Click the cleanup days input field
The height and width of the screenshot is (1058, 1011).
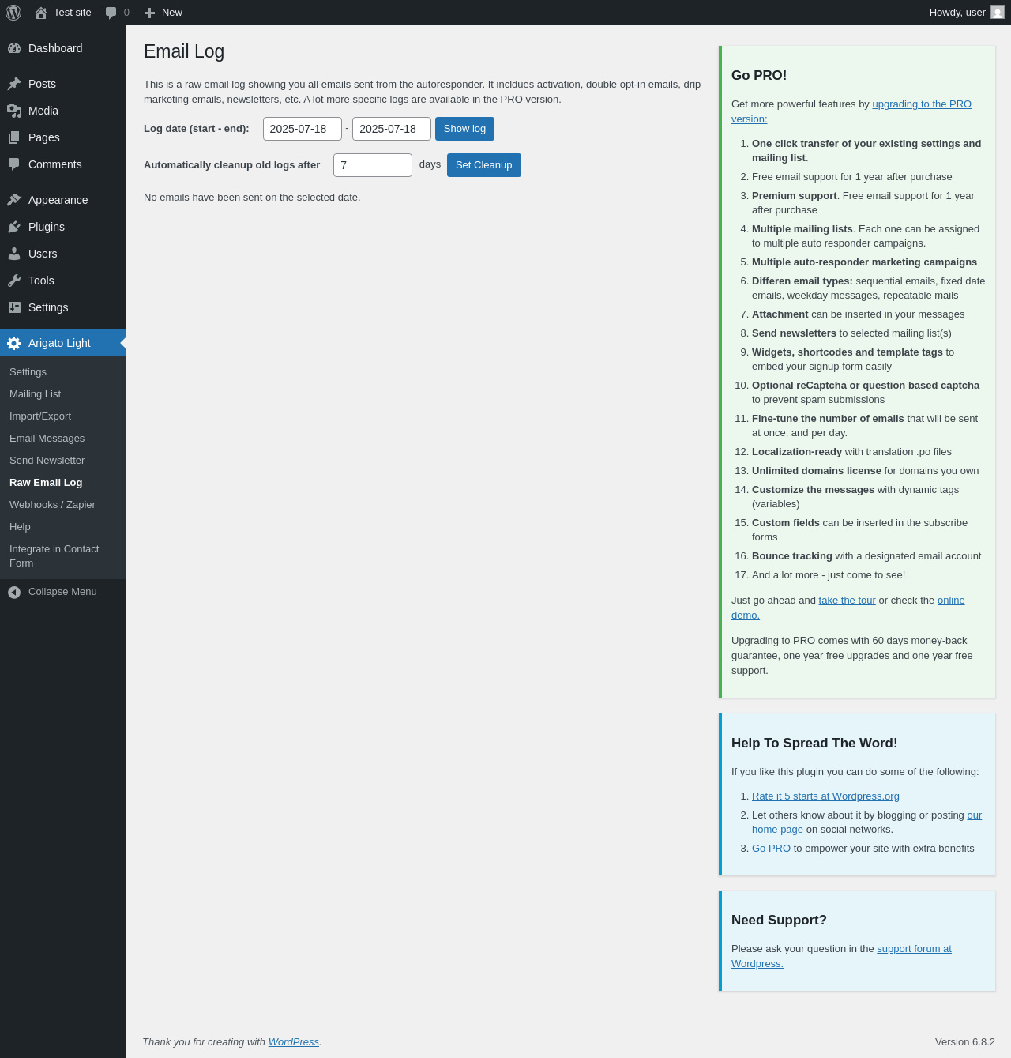click(x=373, y=165)
